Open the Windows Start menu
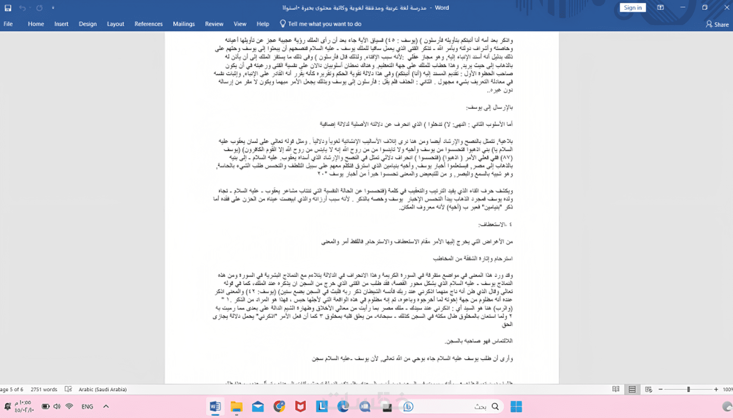The image size is (733, 418). tap(516, 406)
